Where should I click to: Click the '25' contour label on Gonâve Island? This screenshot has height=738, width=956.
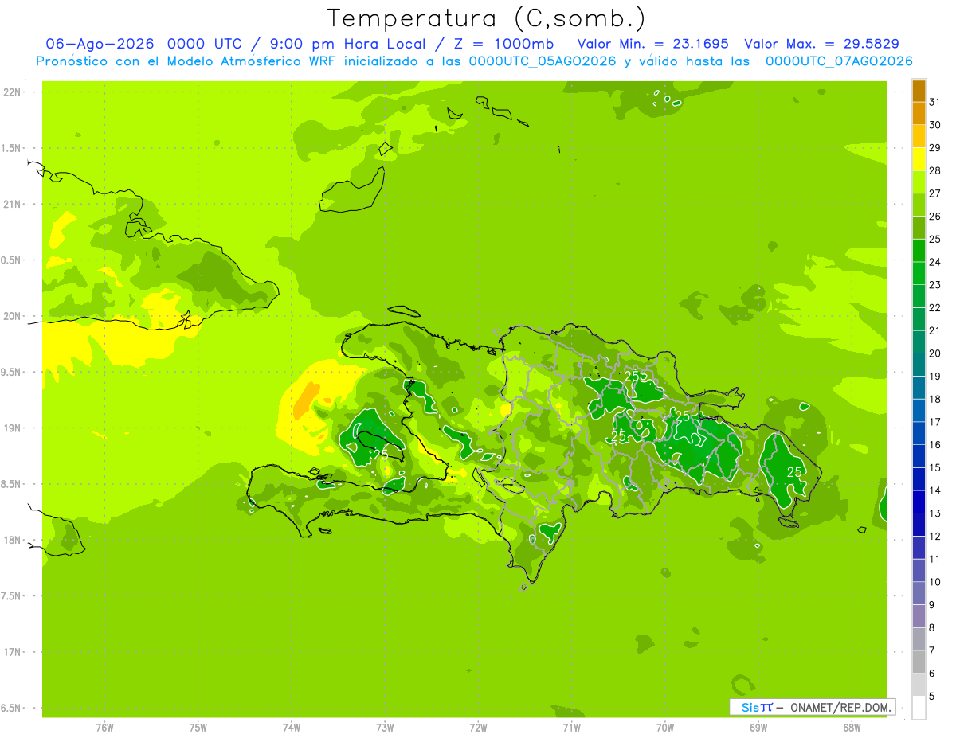click(x=381, y=455)
